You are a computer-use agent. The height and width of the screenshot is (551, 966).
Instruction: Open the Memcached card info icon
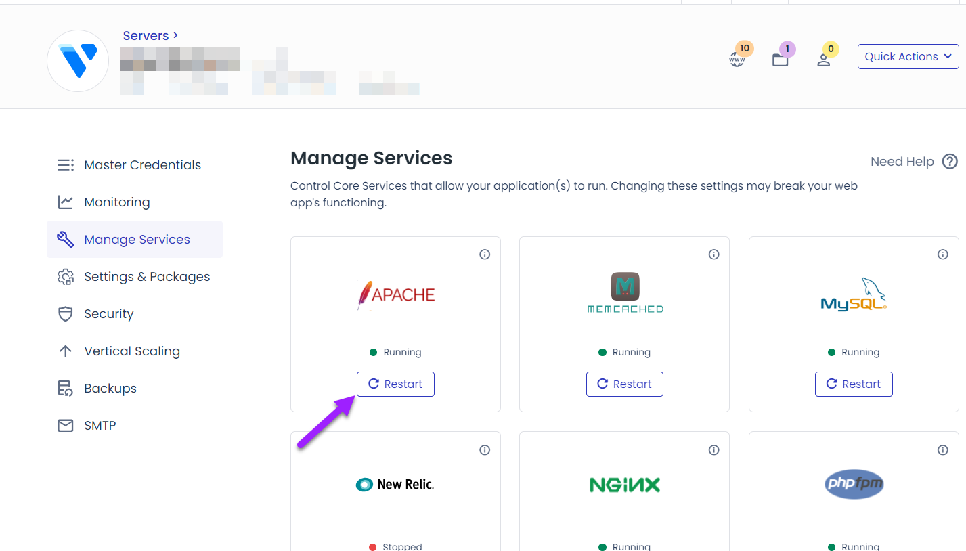[713, 255]
